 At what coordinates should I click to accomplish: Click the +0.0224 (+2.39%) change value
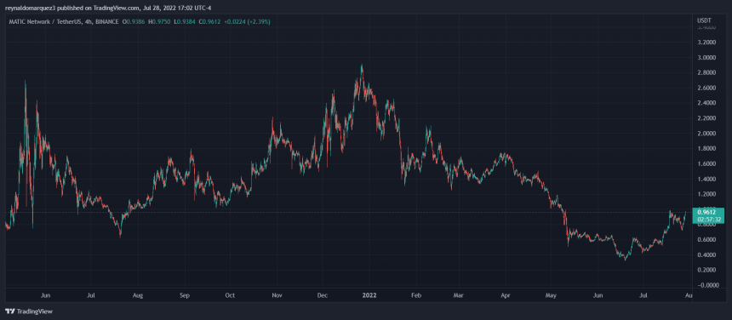246,21
